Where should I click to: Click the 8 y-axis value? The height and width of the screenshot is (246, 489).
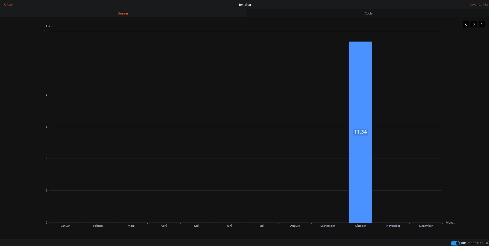47,95
